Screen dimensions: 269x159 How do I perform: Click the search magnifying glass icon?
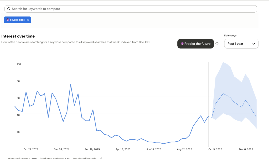click(x=9, y=9)
